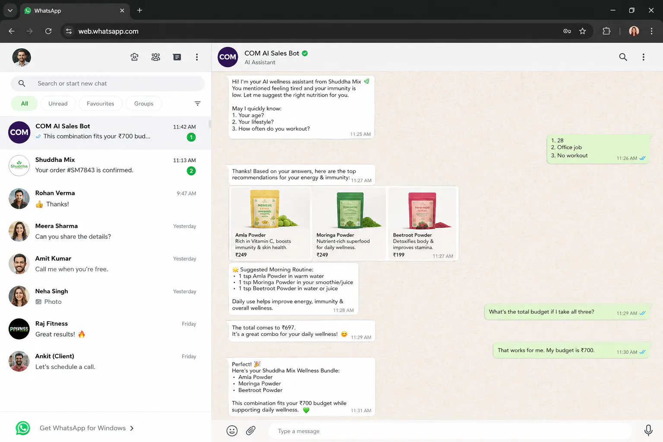The width and height of the screenshot is (663, 442).
Task: Open the password key icon in address bar
Action: [x=567, y=31]
